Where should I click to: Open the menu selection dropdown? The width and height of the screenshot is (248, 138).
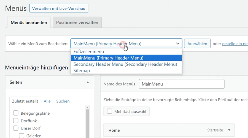[x=126, y=44]
